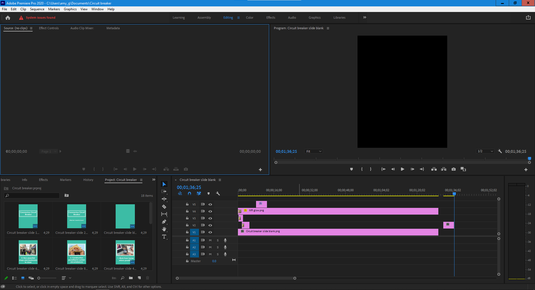Open timeline display settings wrench

218,193
